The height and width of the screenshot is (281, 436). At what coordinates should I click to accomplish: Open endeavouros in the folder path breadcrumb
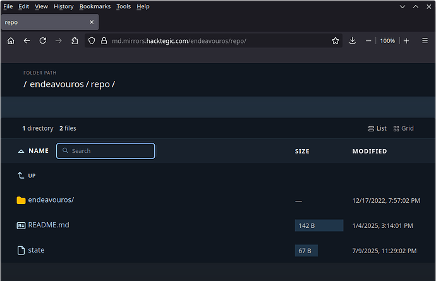(57, 84)
